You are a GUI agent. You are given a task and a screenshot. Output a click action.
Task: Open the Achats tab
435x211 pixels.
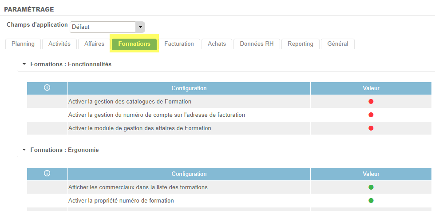coord(217,44)
